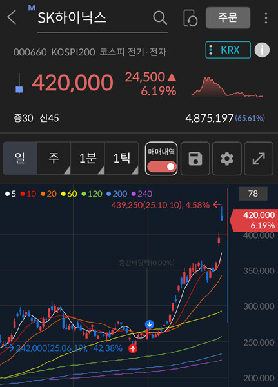This screenshot has width=278, height=387.
Task: Tap the blue down-arrow sell marker
Action: [150, 324]
